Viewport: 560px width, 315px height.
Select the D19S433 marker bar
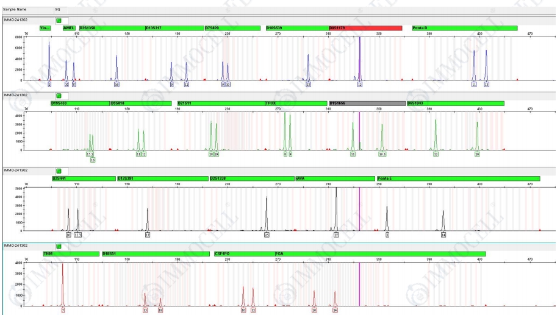coord(80,104)
